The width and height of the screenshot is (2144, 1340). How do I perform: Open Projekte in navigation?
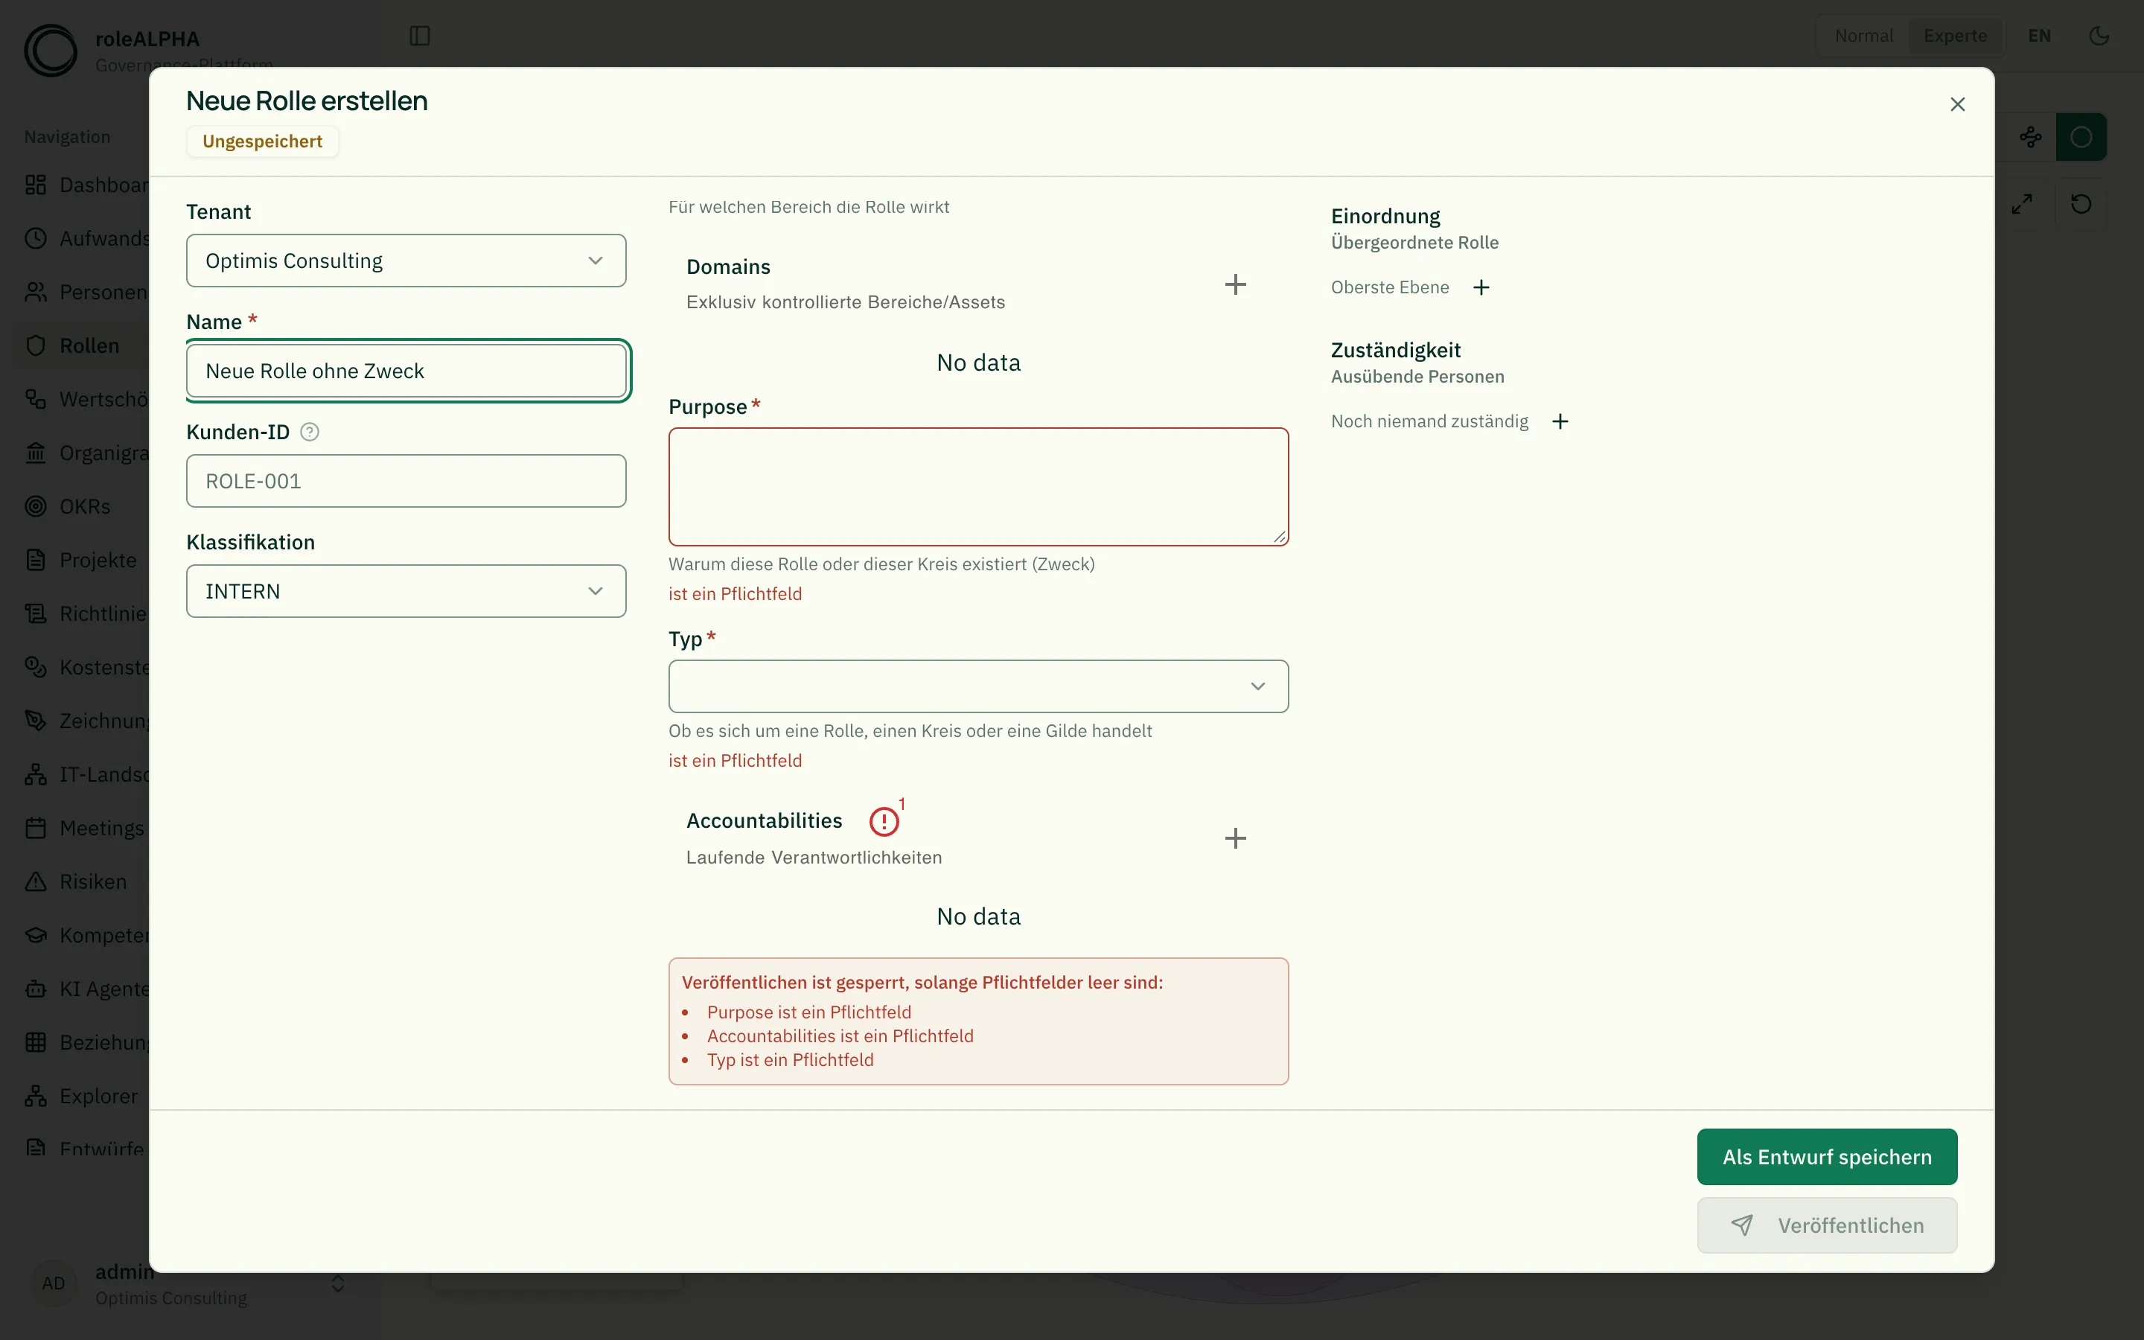click(80, 560)
